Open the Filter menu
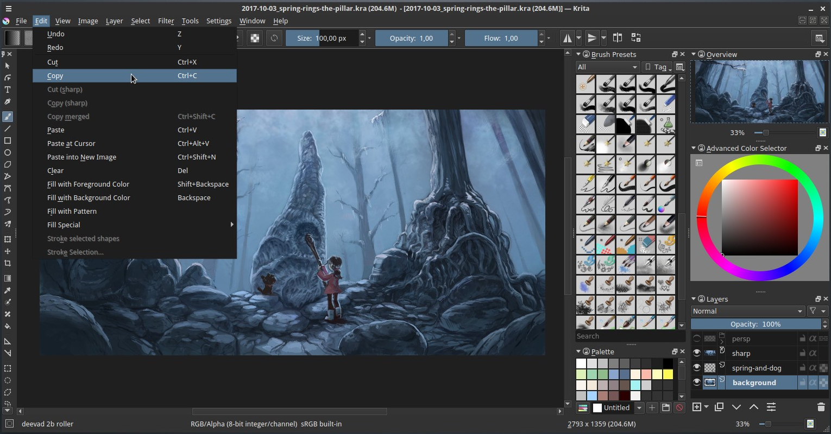831x434 pixels. 166,21
